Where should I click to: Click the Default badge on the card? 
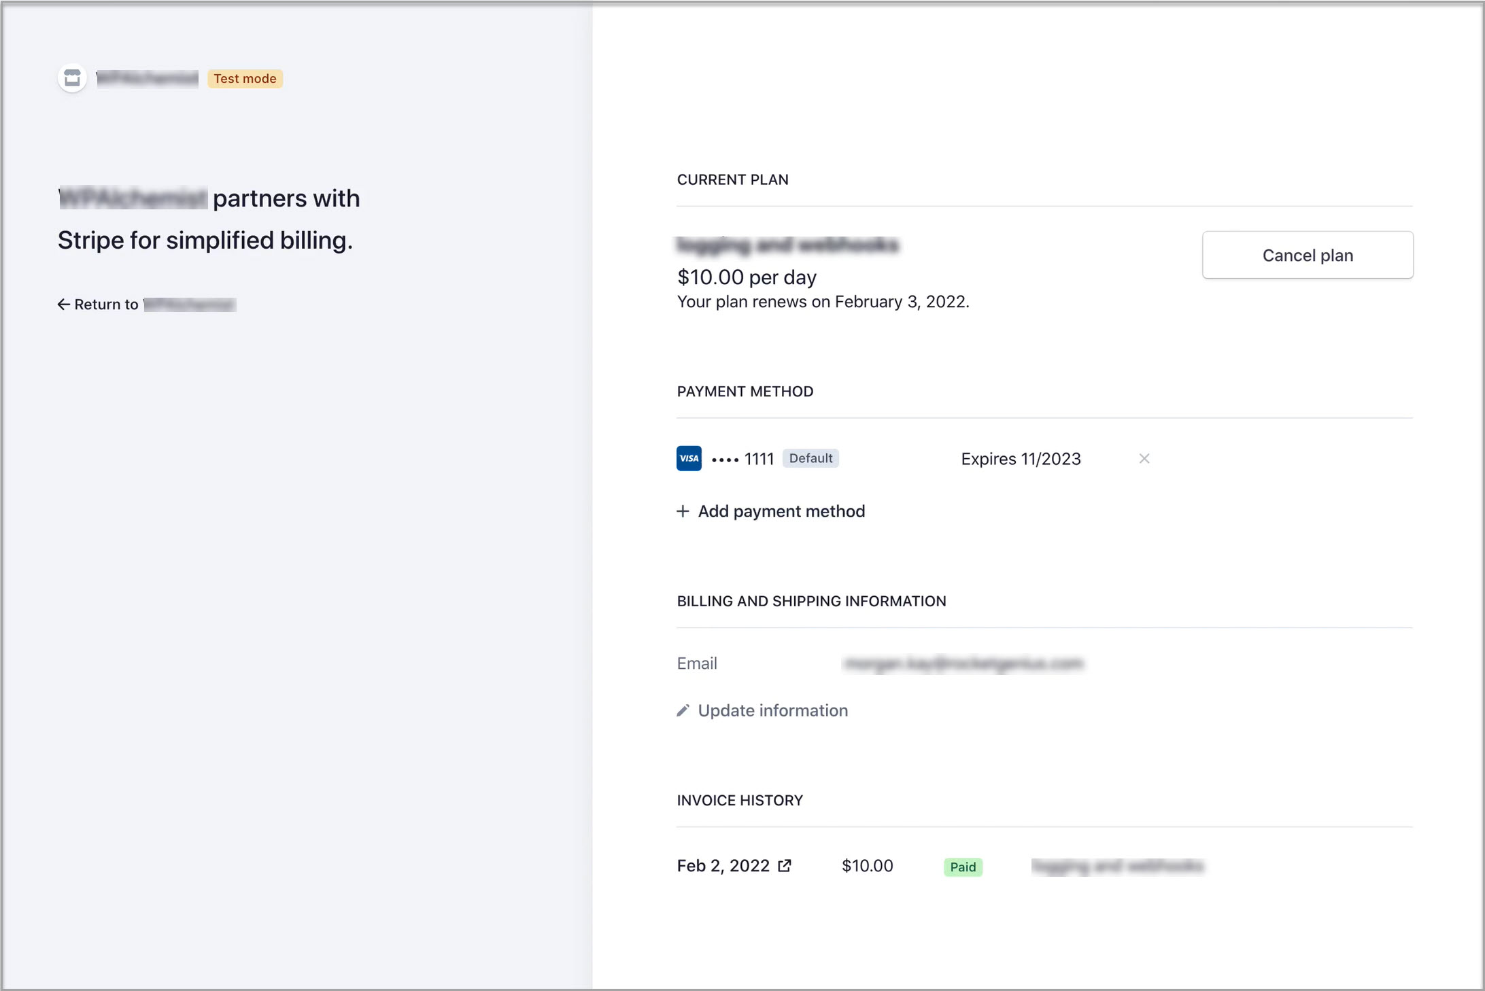pos(810,459)
